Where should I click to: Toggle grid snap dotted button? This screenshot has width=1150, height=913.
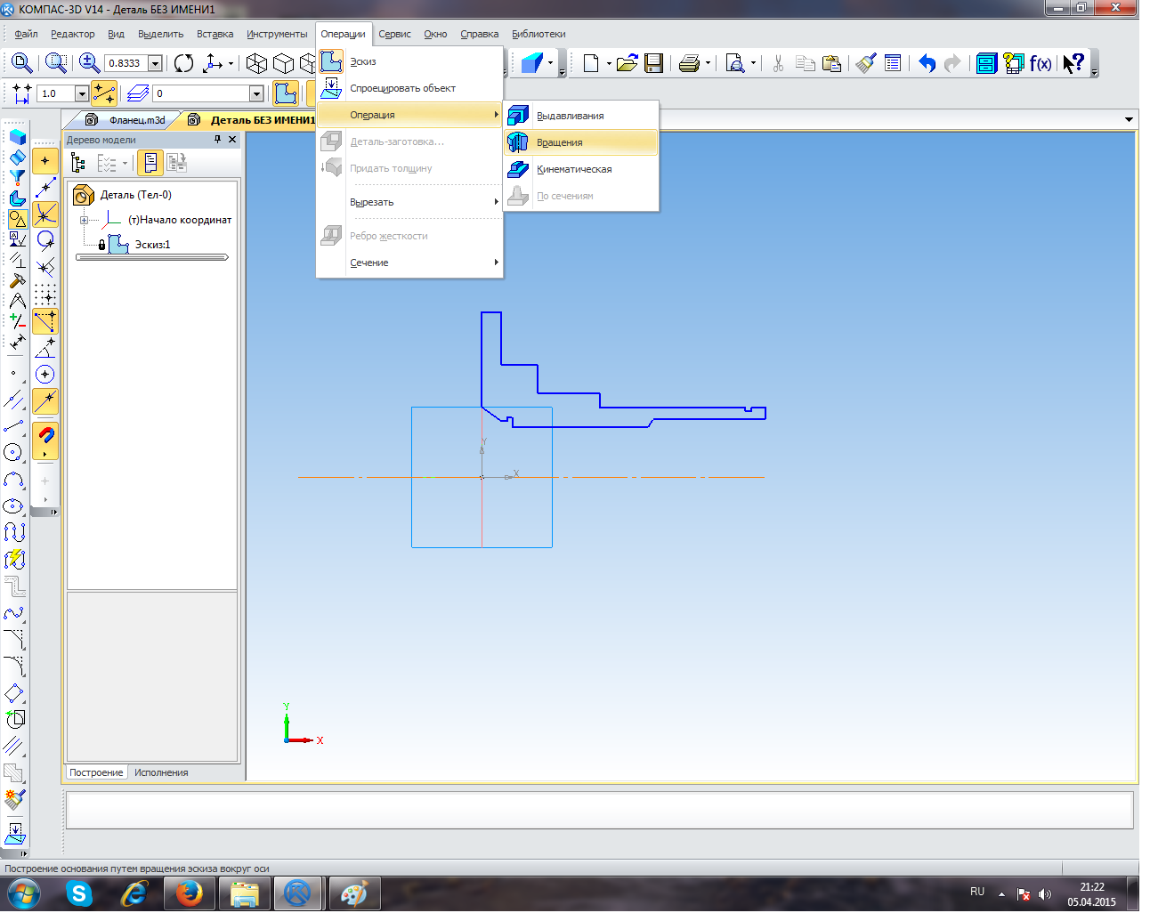(45, 295)
